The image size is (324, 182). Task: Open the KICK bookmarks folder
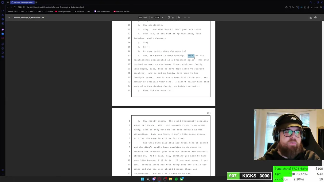(40, 11)
